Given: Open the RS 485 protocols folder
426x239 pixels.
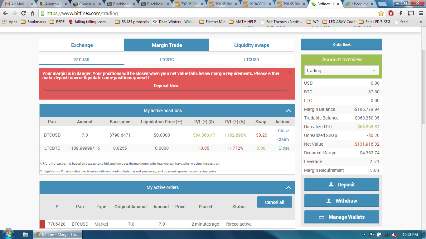Looking at the screenshot, I should 132,22.
